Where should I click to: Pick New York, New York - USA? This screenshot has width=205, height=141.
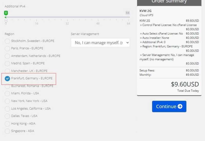tap(7, 101)
